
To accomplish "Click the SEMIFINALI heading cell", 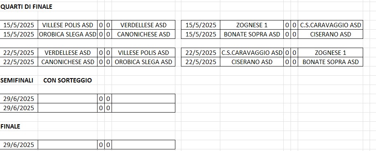I will (x=17, y=81).
